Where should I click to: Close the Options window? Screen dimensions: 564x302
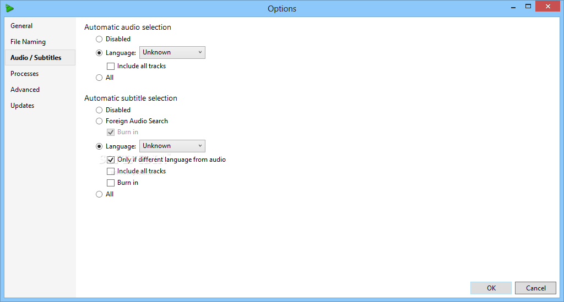(548, 7)
